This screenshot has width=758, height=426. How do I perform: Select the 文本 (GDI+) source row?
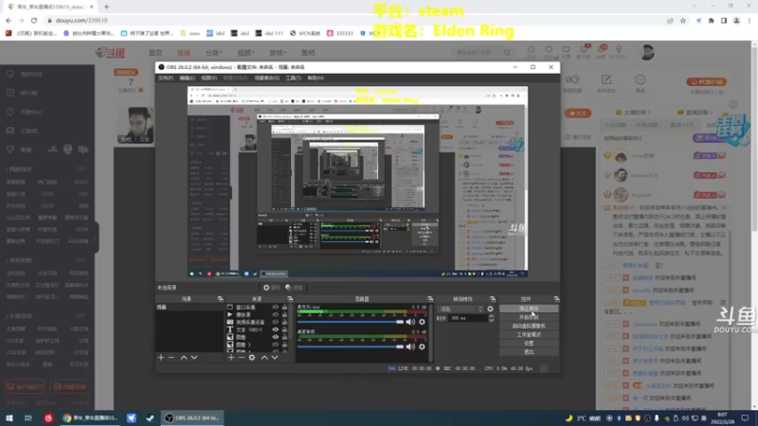[257, 329]
